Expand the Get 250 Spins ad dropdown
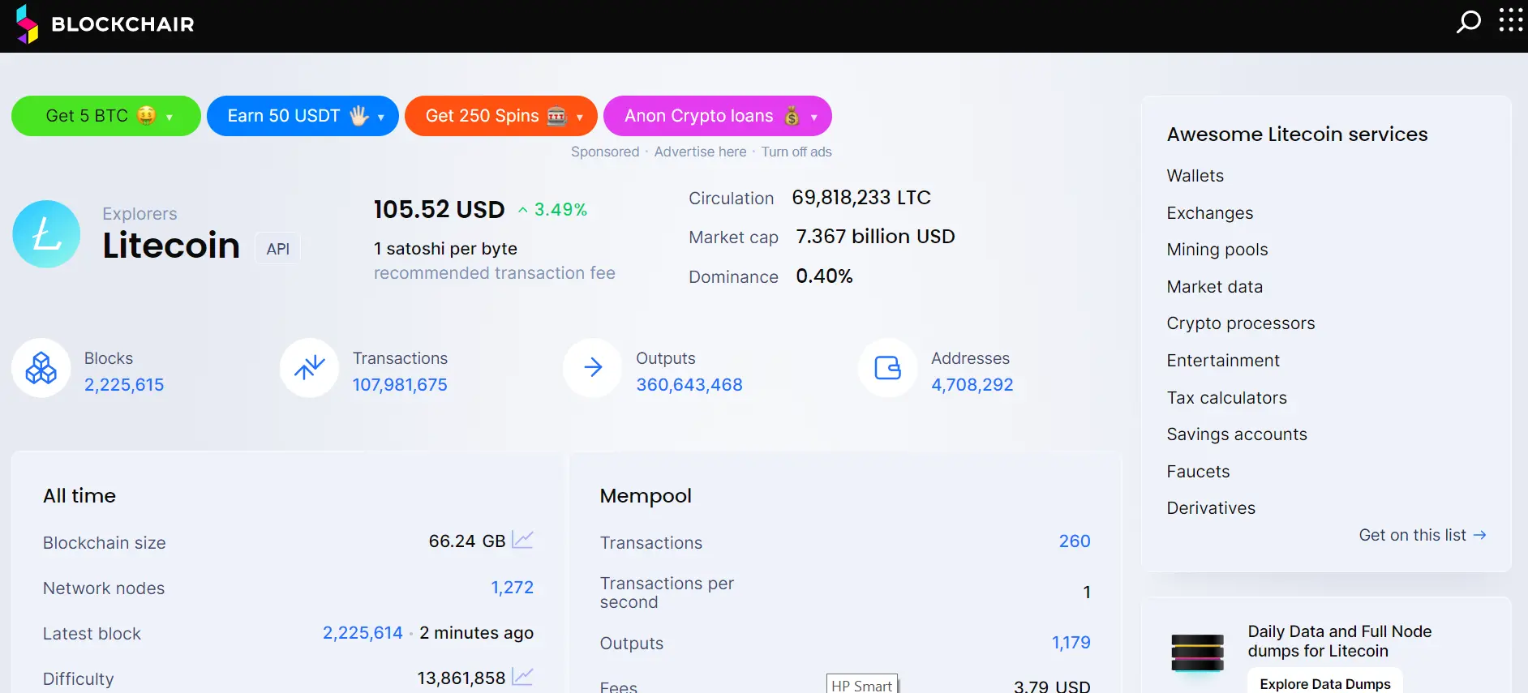Viewport: 1528px width, 693px height. [580, 118]
